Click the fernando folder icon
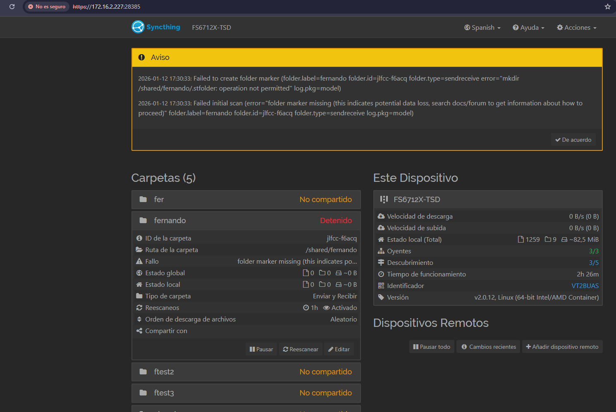Image resolution: width=616 pixels, height=412 pixels. tap(143, 221)
